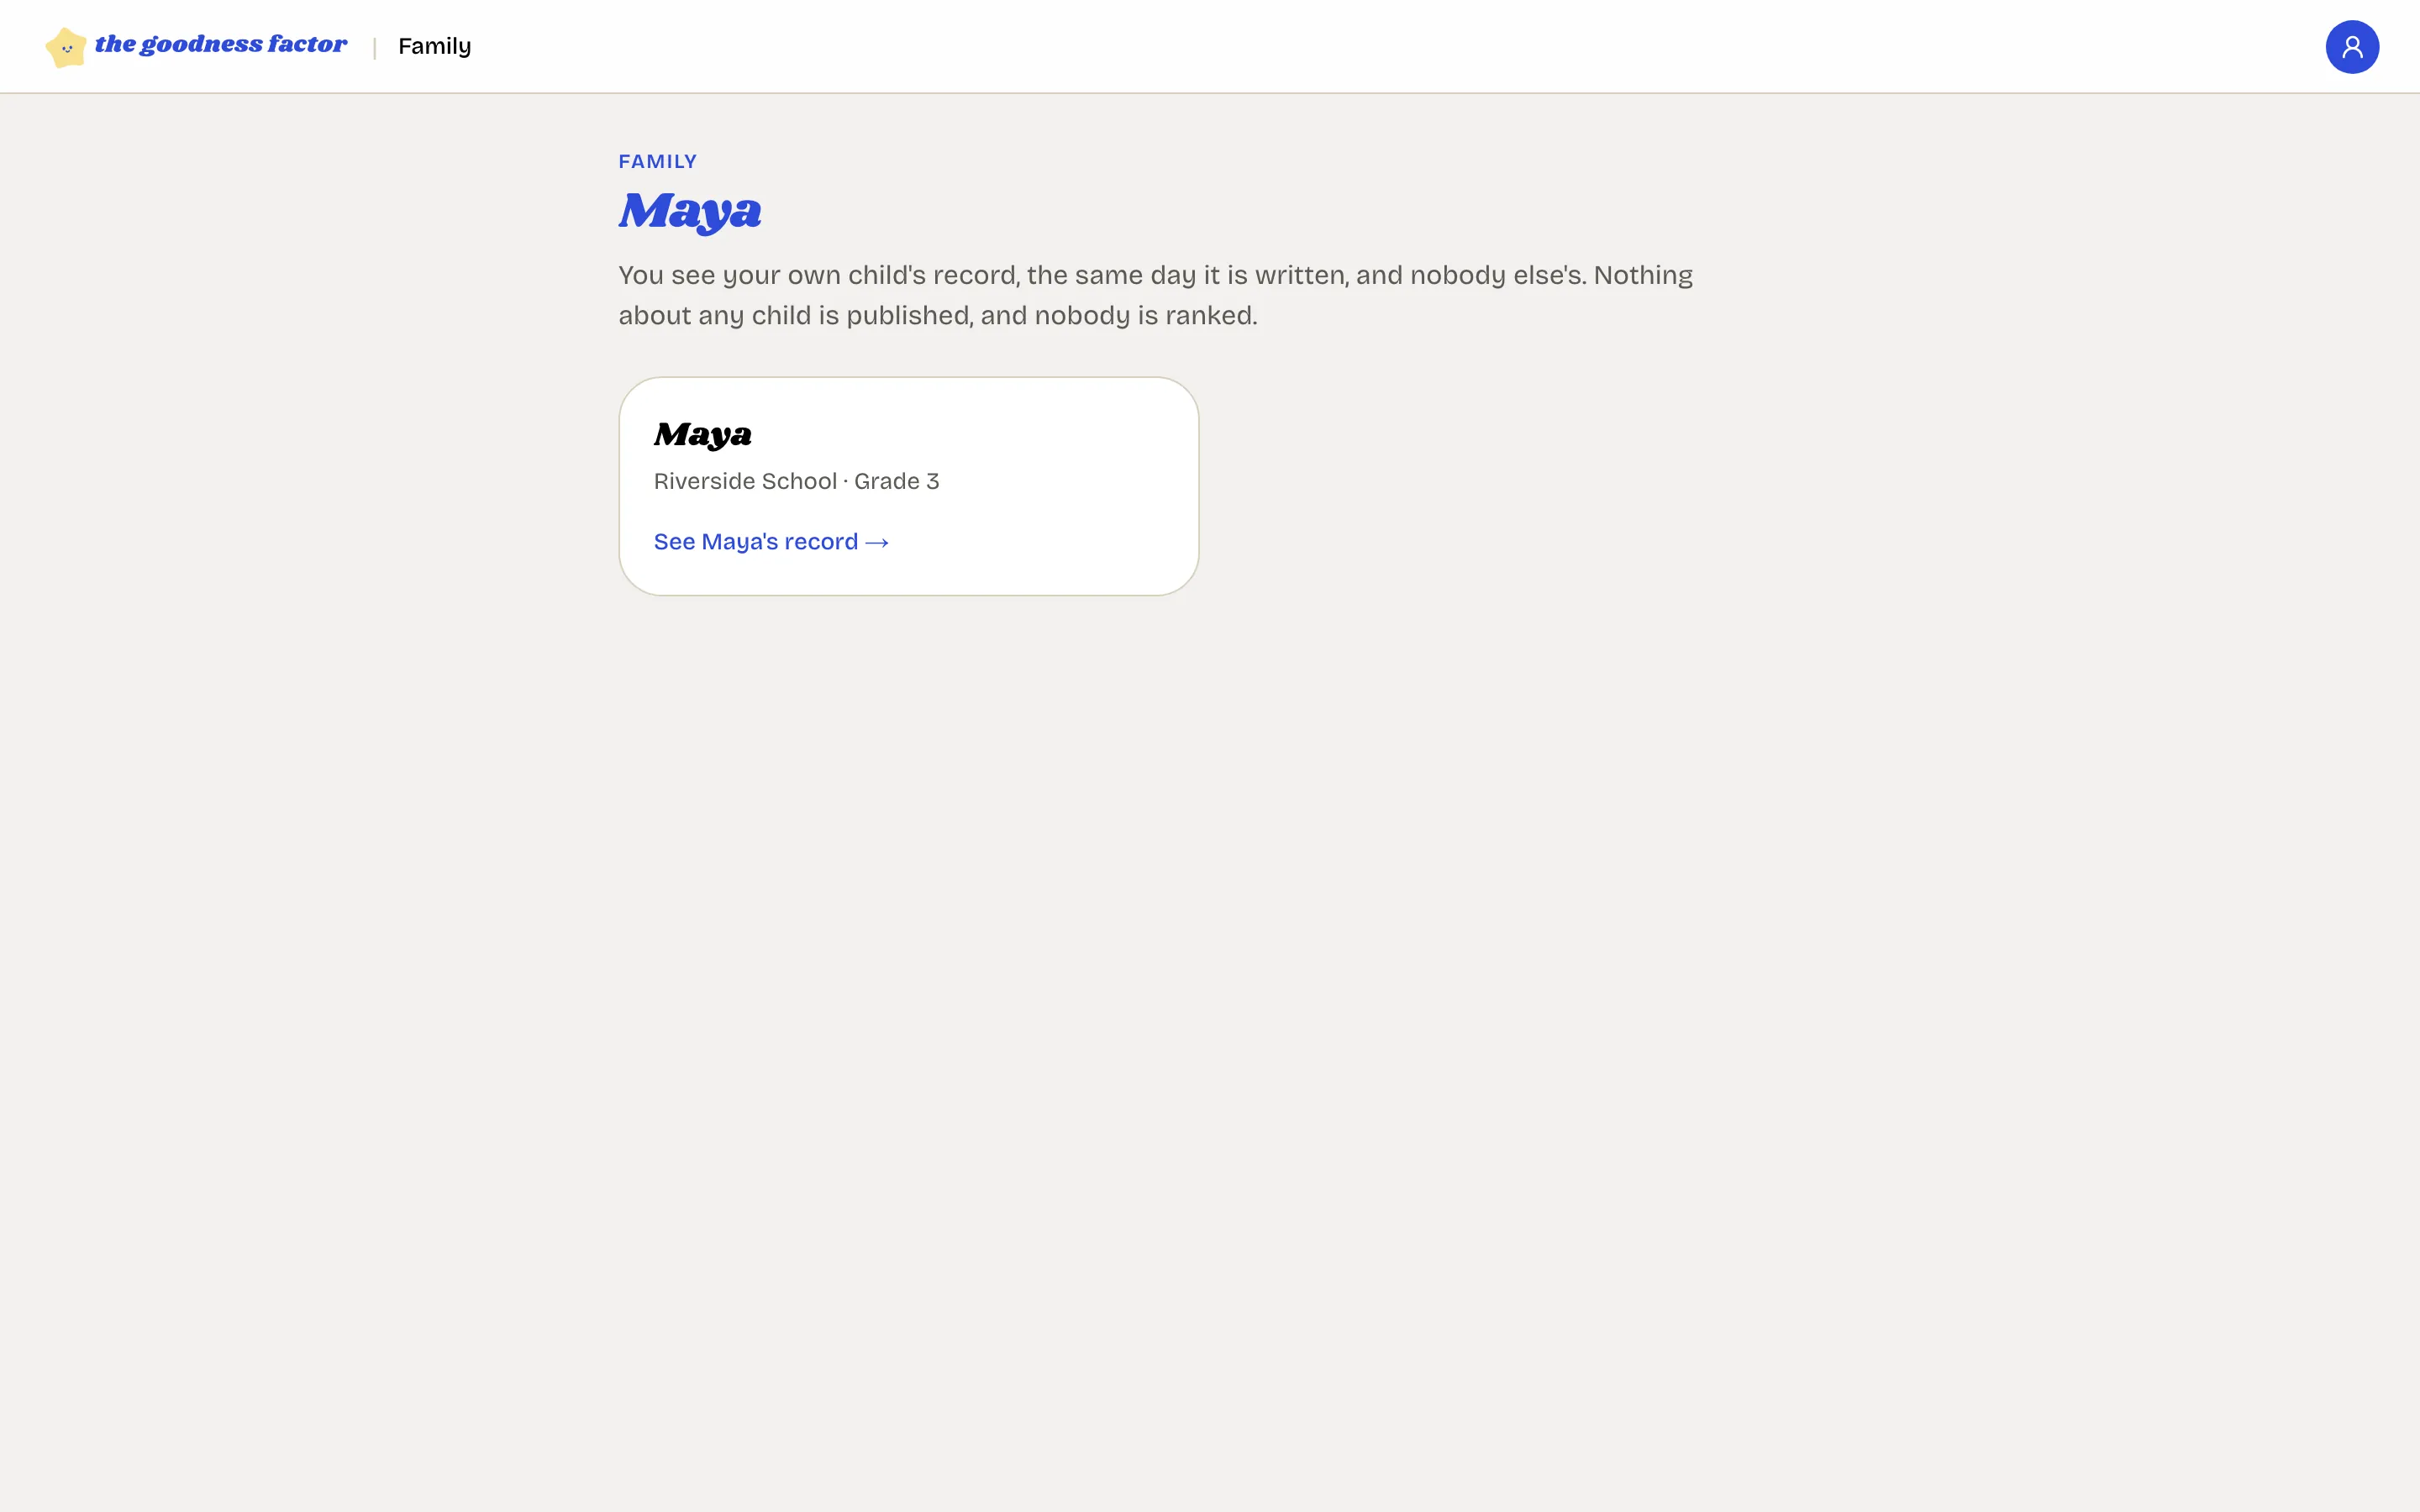Open the user account avatar menu

point(2351,47)
